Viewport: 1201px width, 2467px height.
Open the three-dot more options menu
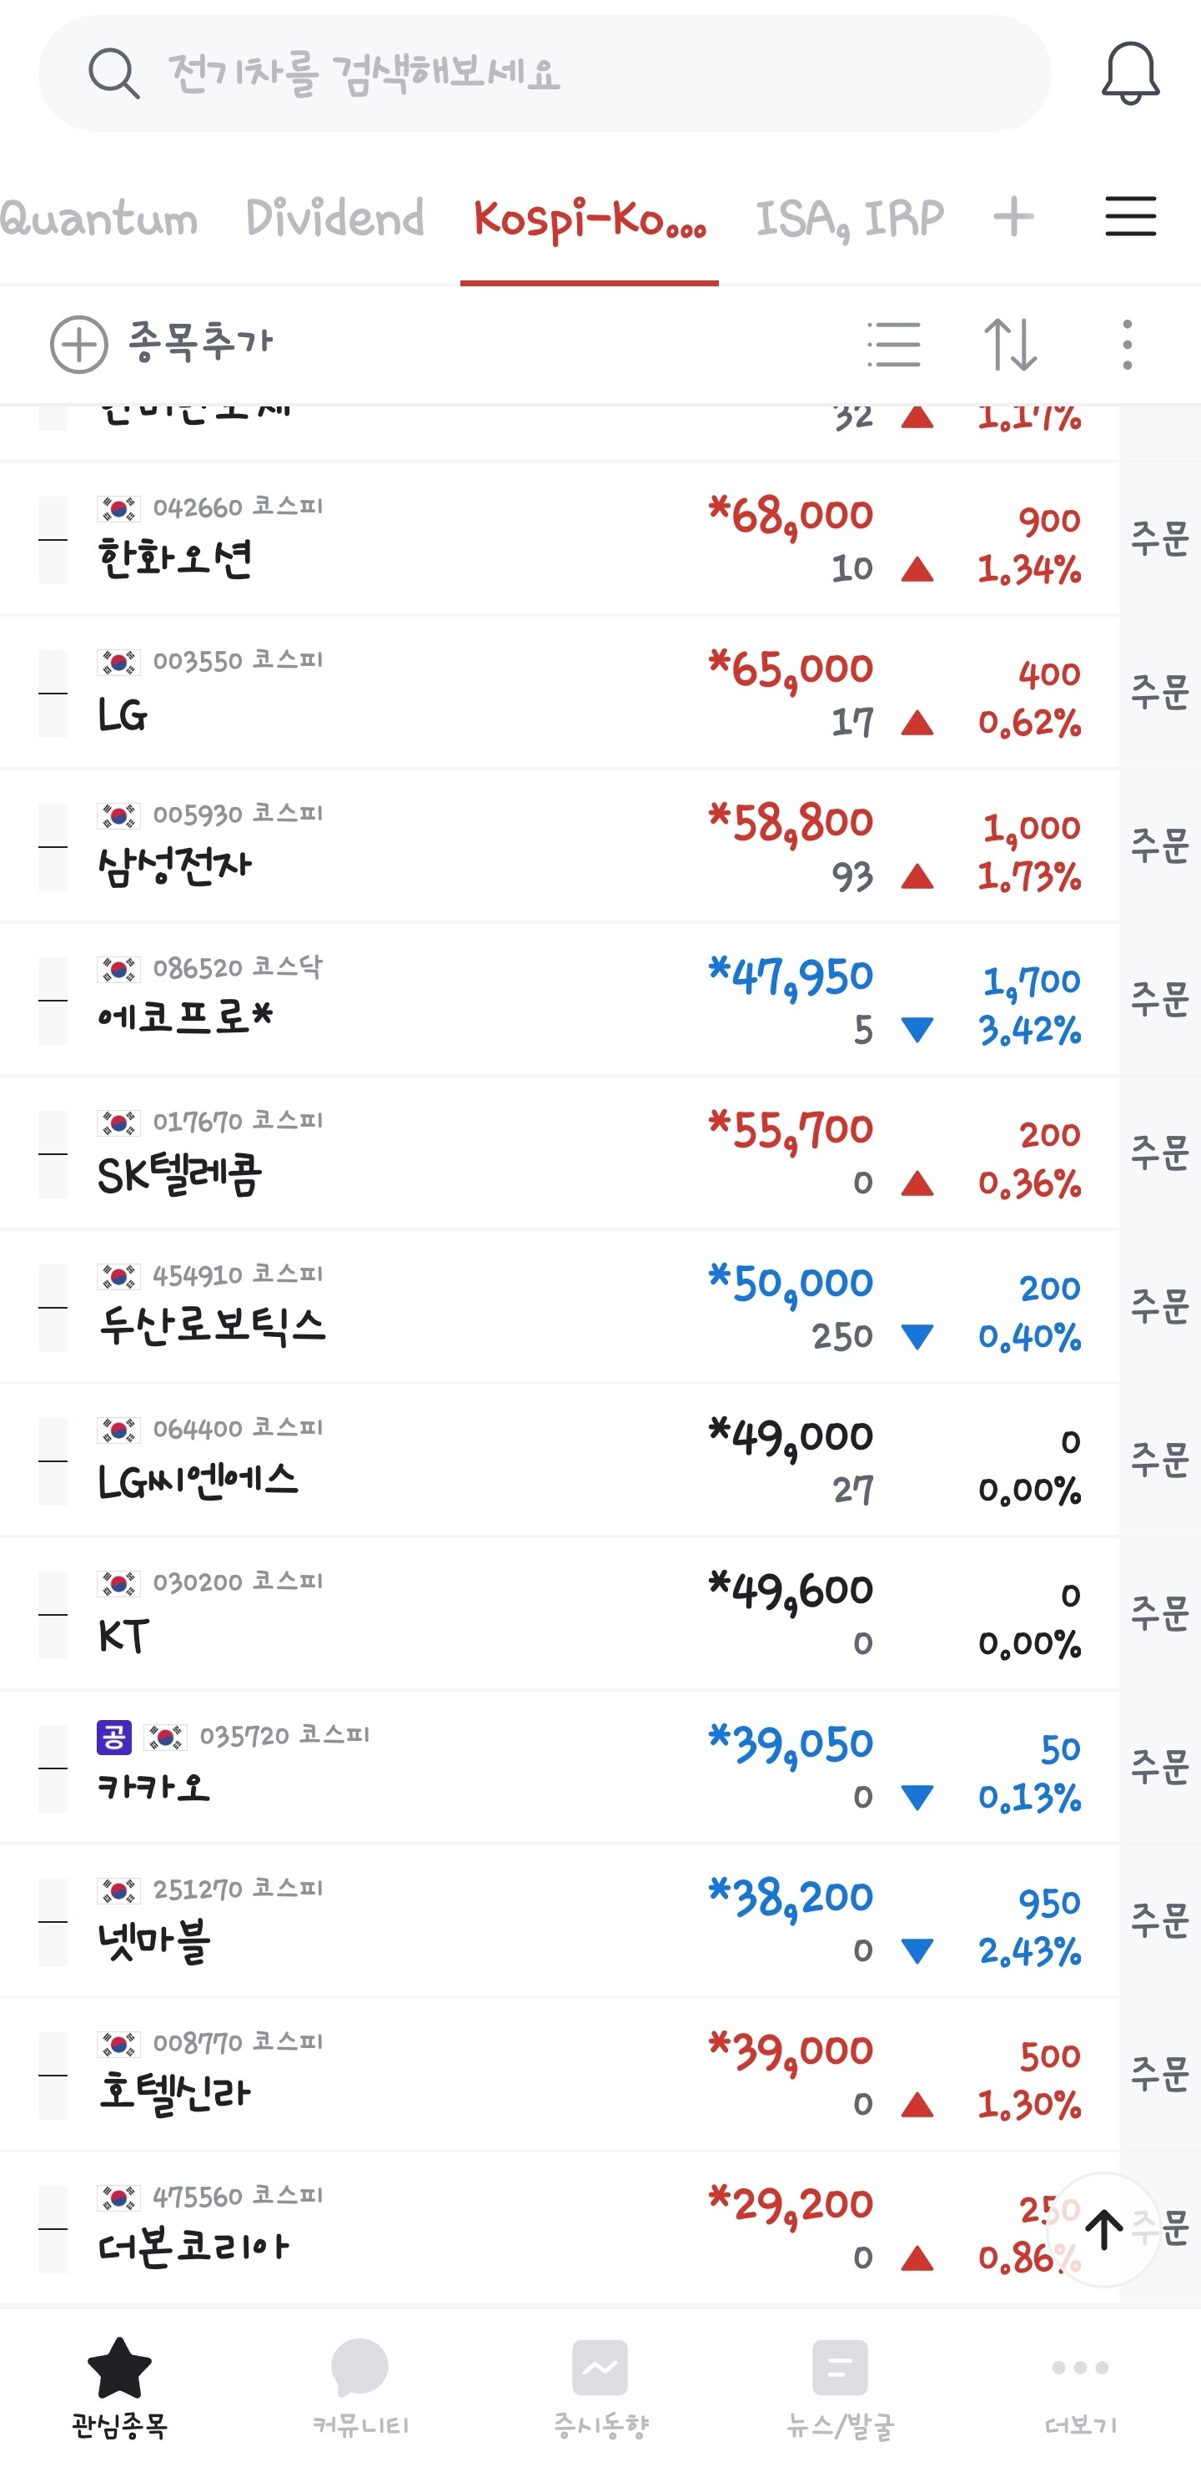tap(1128, 344)
